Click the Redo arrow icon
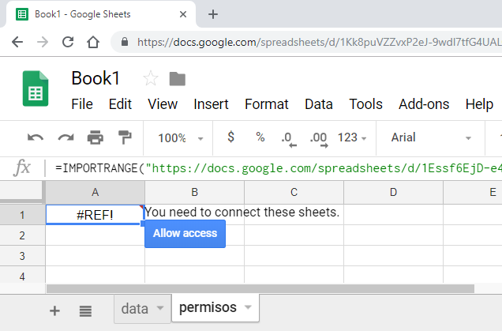The image size is (502, 331). pos(66,137)
